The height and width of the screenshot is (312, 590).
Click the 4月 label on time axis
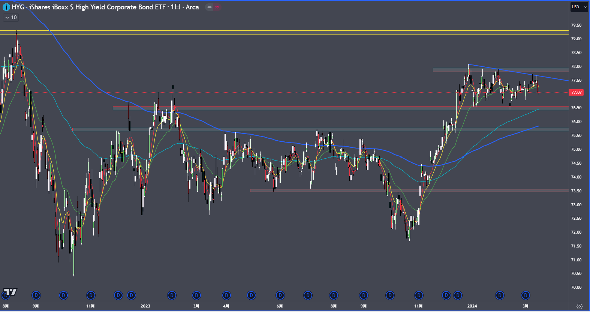pyautogui.click(x=226, y=306)
